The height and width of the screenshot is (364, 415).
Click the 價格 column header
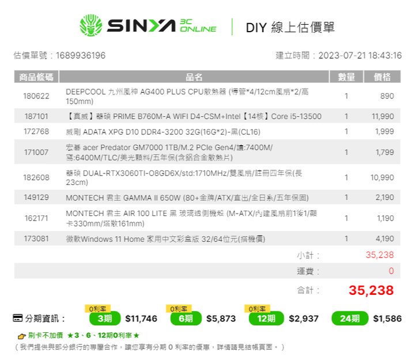click(382, 77)
